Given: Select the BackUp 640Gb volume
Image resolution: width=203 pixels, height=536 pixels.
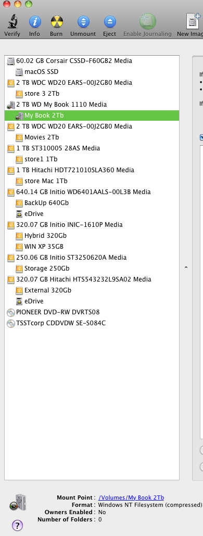Looking at the screenshot, I should tap(46, 203).
